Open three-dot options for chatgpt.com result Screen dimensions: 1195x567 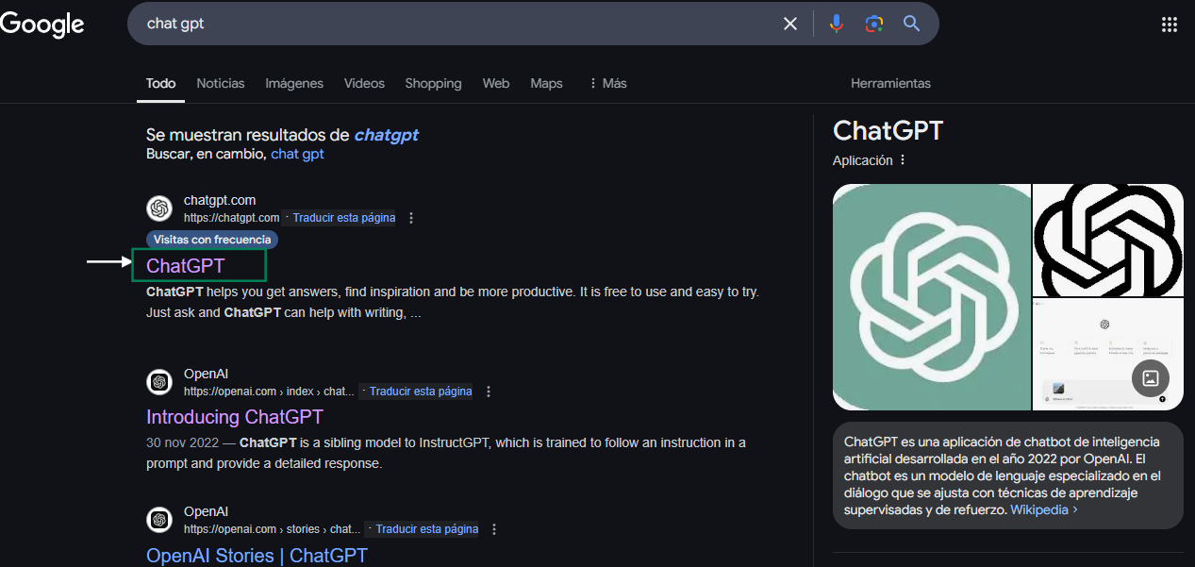coord(411,218)
